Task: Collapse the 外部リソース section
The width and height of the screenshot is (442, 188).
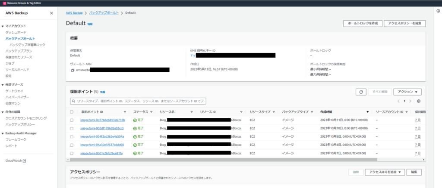Action: [x=3, y=85]
